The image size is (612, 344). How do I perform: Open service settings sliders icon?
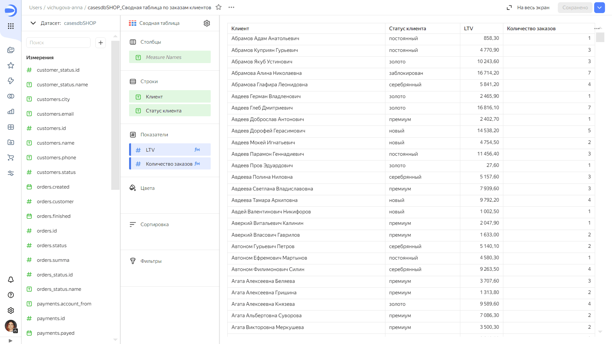[11, 173]
